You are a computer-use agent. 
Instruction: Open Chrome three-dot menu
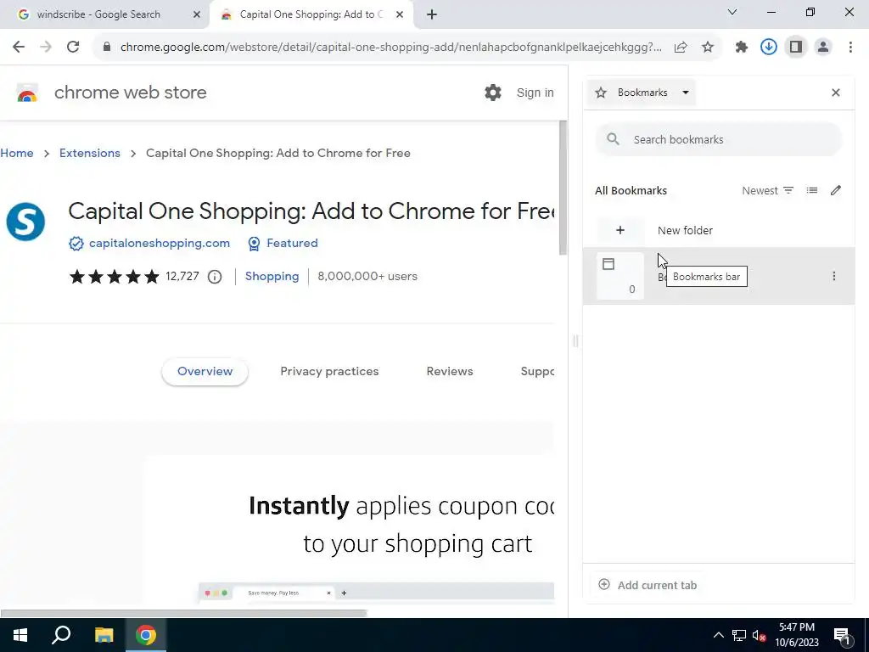[850, 48]
